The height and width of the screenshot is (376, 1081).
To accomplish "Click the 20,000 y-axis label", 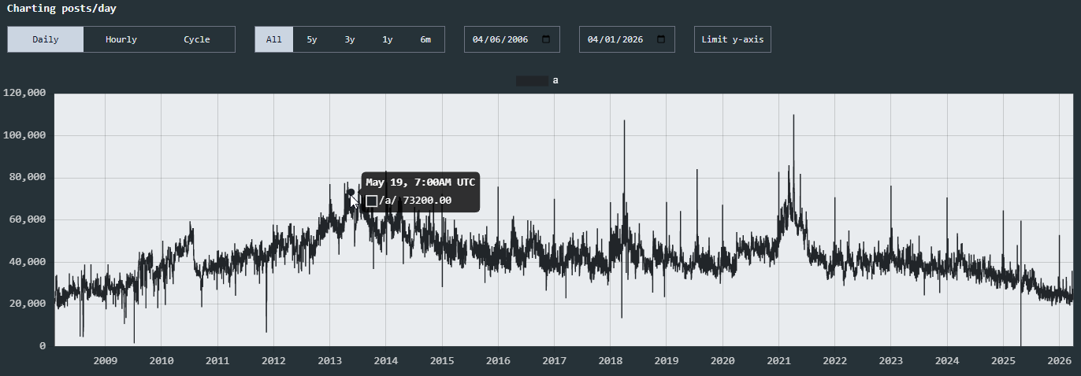I will 28,304.
